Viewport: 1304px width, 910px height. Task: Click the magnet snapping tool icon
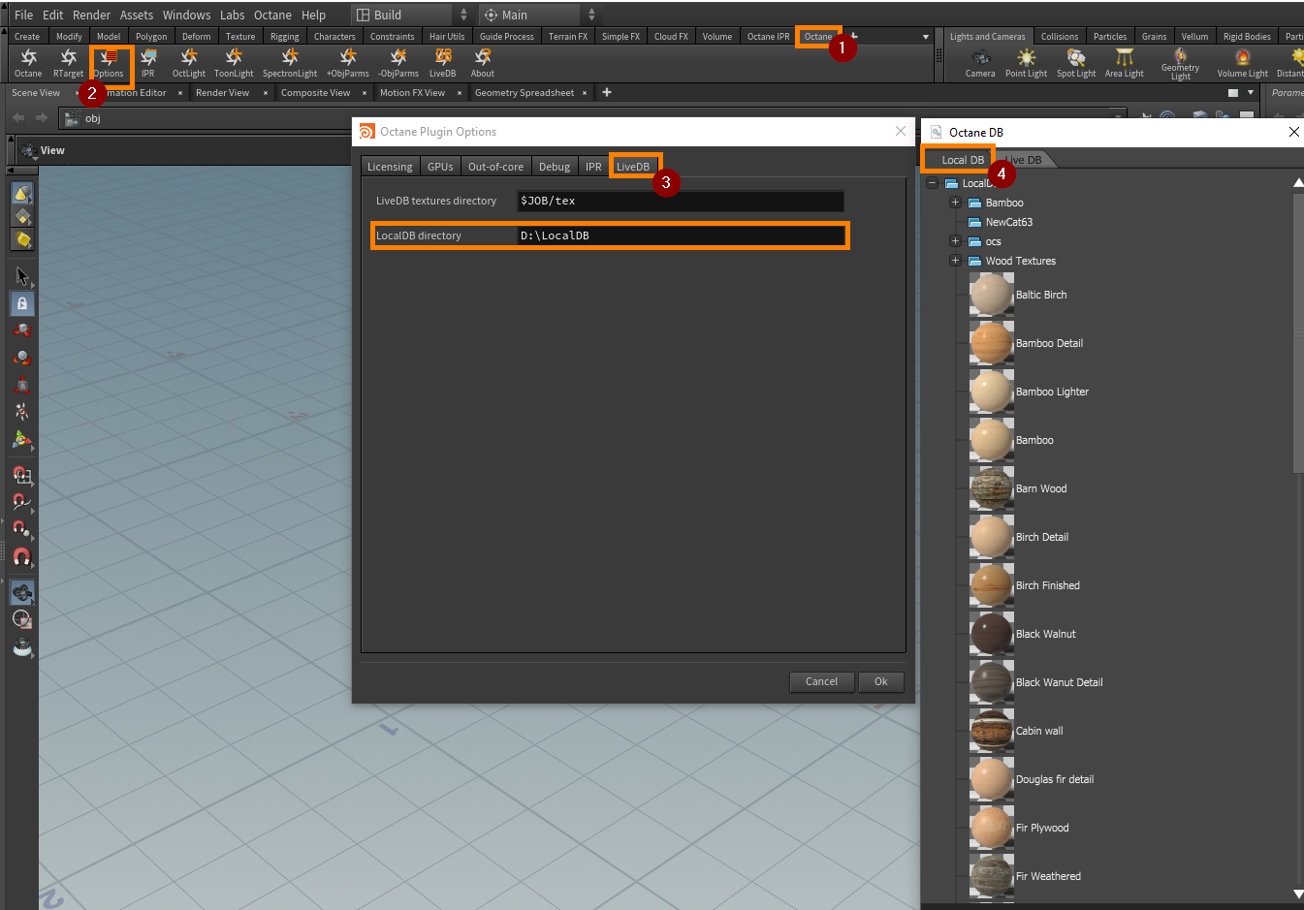point(22,556)
